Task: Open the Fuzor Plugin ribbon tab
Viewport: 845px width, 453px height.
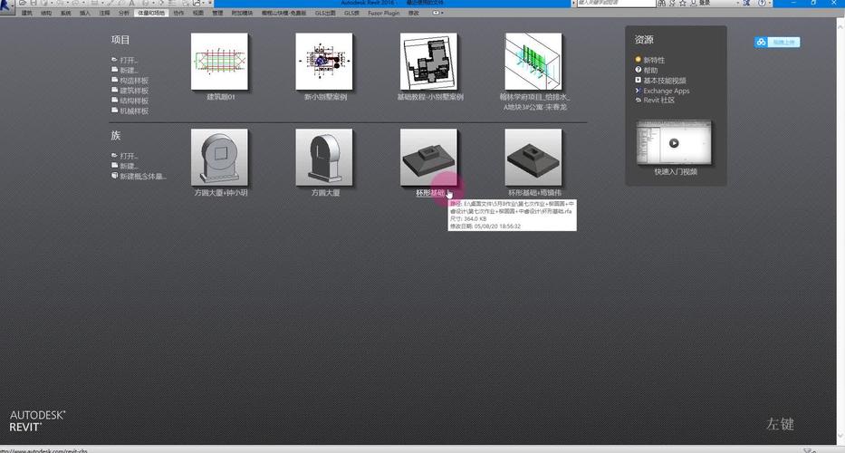Action: point(384,13)
